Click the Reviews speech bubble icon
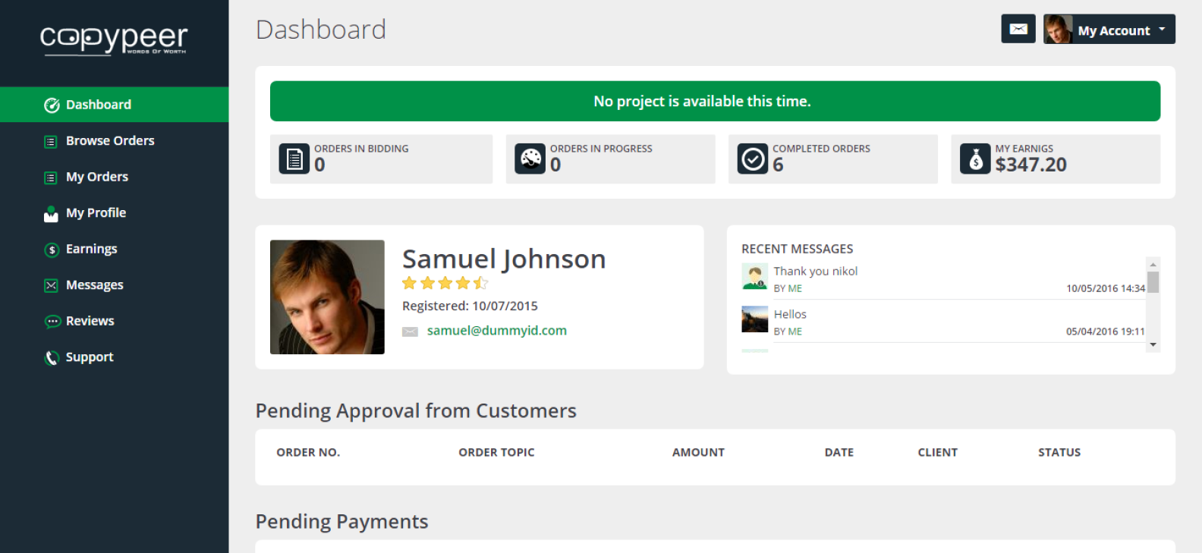Viewport: 1202px width, 553px height. [x=52, y=322]
